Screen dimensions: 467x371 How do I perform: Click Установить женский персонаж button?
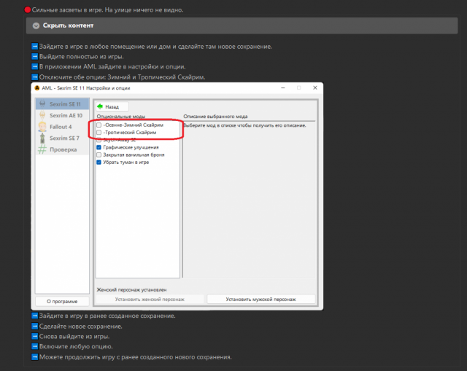pyautogui.click(x=150, y=299)
